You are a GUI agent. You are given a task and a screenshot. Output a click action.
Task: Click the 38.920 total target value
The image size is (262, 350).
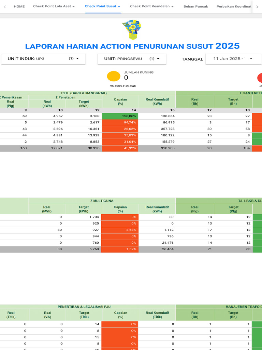(94, 148)
